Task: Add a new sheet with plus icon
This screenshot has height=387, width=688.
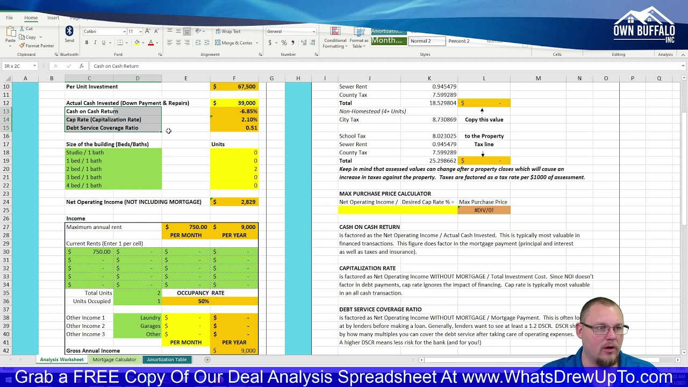Action: (207, 360)
